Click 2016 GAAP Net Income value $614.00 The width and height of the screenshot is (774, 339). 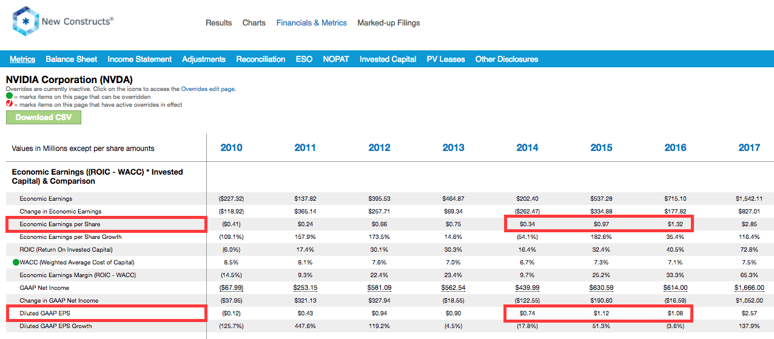[x=675, y=288]
